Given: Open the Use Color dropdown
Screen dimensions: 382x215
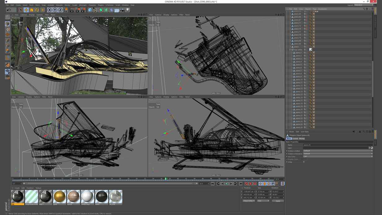Looking at the screenshot, I should pyautogui.click(x=337, y=156).
